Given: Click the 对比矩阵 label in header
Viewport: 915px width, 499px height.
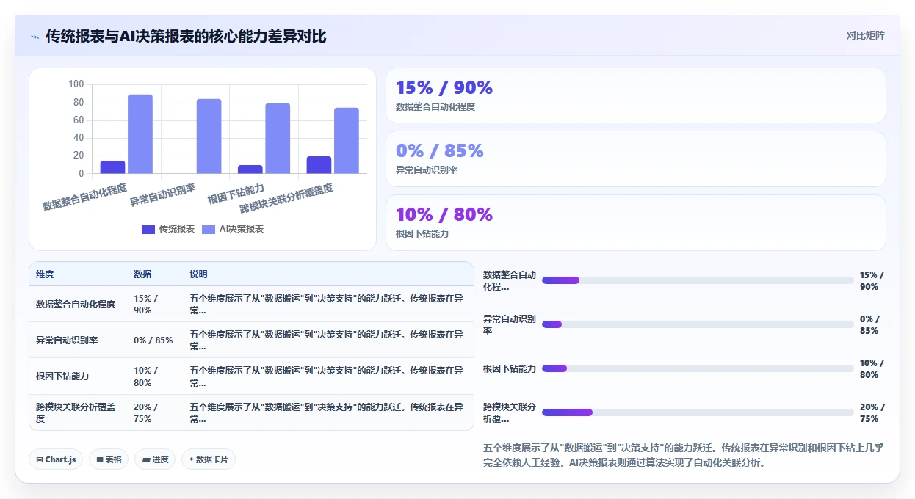Looking at the screenshot, I should point(865,35).
